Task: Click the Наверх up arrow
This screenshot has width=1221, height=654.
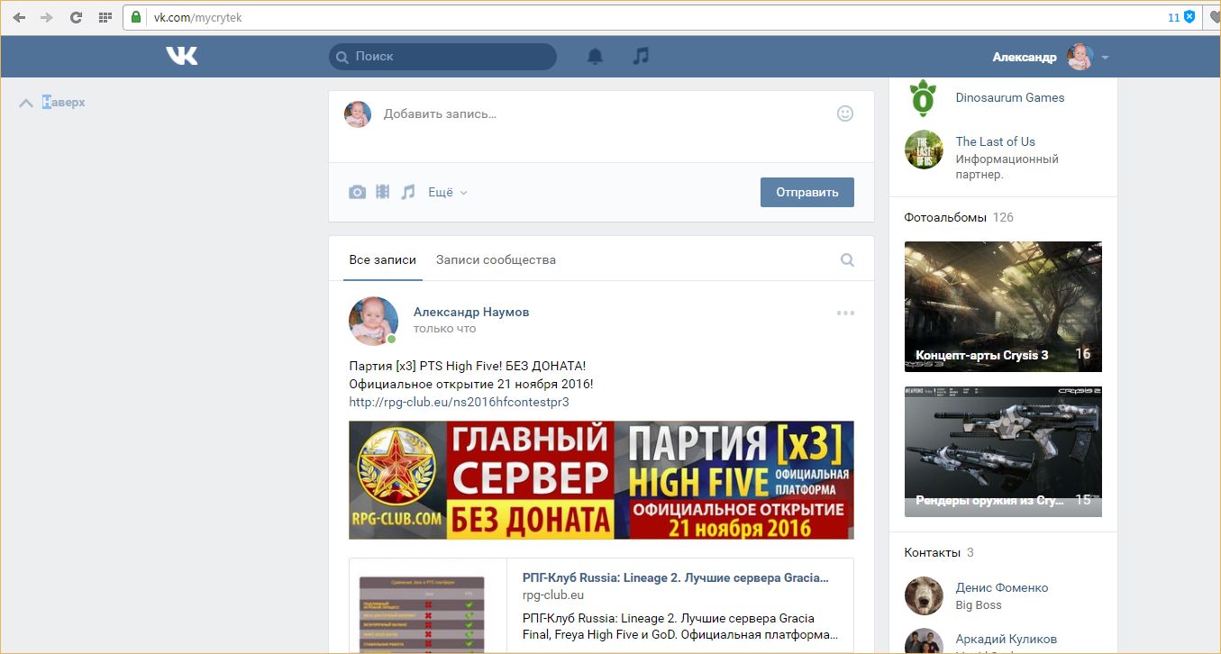Action: coord(26,103)
